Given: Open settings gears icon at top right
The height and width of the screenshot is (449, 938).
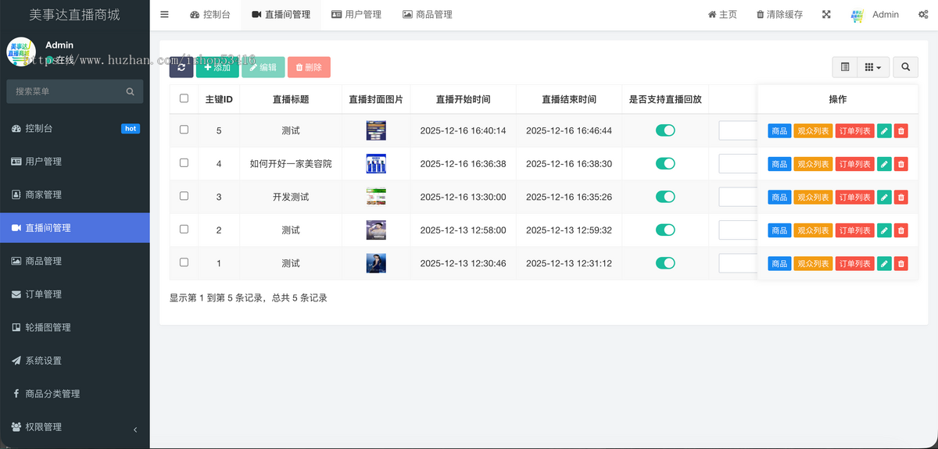Looking at the screenshot, I should (x=922, y=15).
